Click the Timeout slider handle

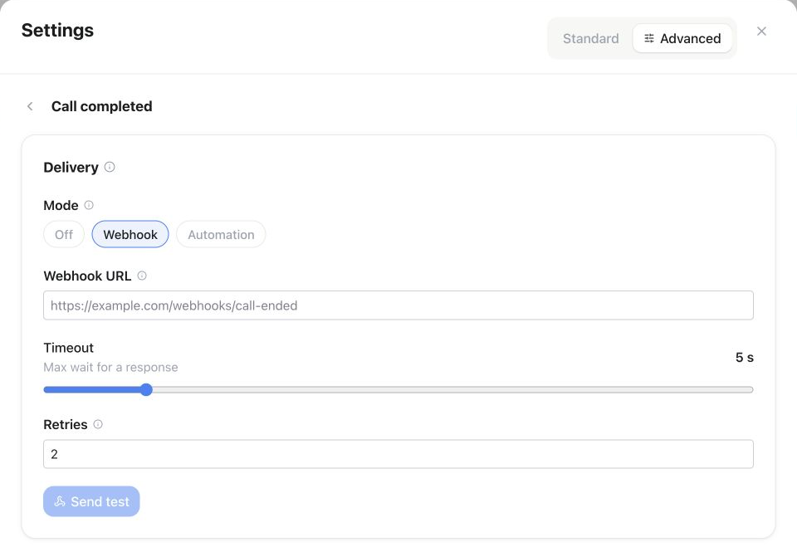tap(146, 390)
